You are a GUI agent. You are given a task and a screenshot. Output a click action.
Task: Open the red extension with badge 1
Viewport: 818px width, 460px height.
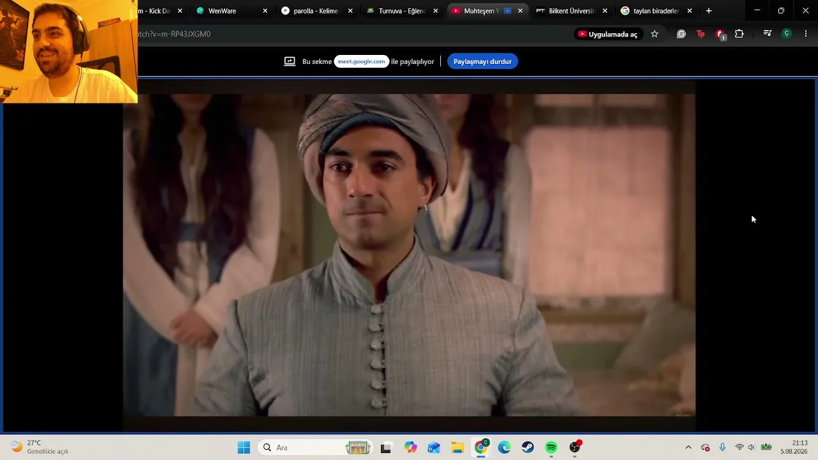click(x=720, y=34)
